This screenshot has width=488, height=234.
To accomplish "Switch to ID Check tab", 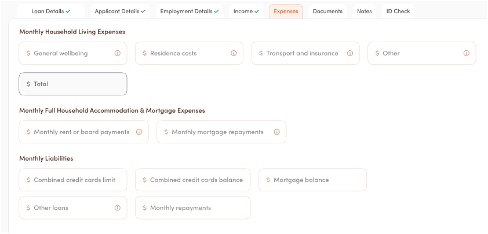I will tap(398, 11).
